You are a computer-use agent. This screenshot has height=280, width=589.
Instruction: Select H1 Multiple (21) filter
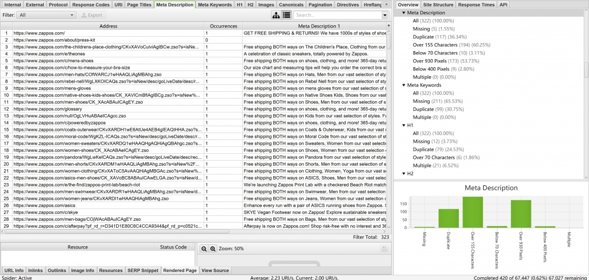(435, 165)
